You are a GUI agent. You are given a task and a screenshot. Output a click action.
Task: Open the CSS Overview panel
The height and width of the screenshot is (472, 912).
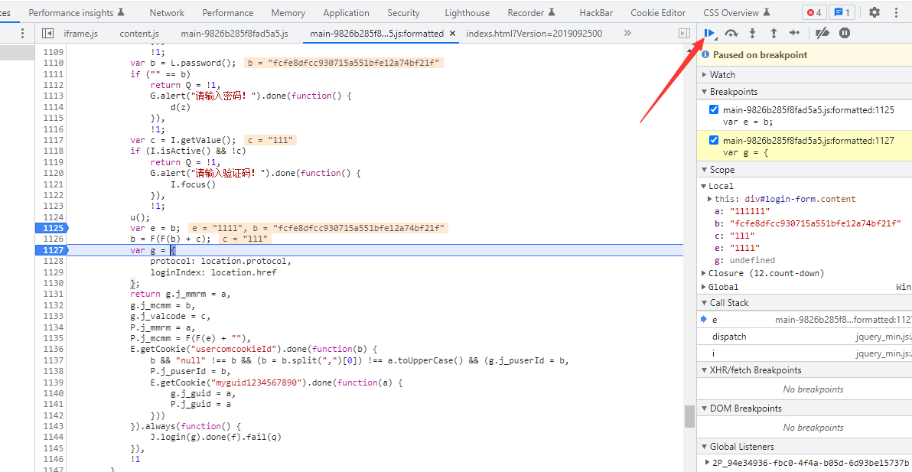pyautogui.click(x=736, y=12)
